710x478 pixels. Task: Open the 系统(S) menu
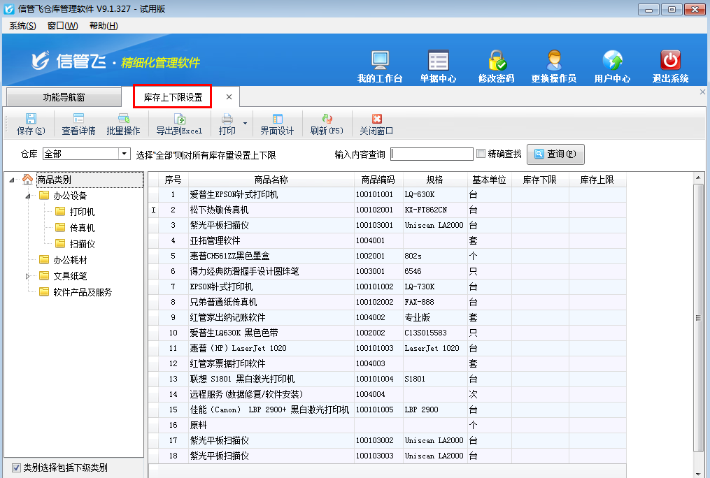22,26
